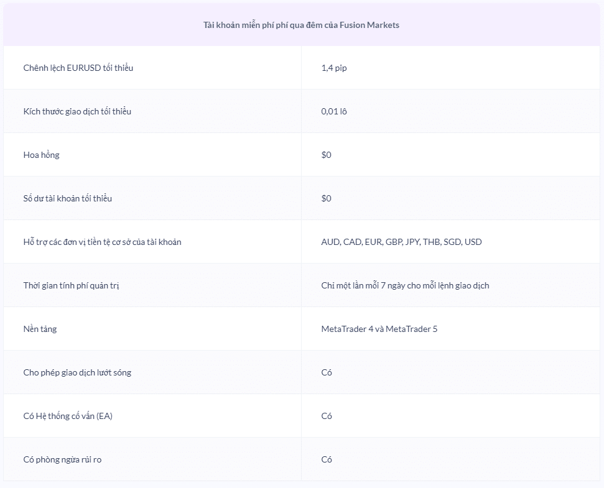Select the 'Hỗ trợ các đơn vị tiền tệ' label

103,242
